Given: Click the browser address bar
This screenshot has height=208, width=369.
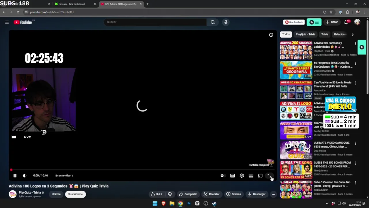Looking at the screenshot, I should coord(173,12).
